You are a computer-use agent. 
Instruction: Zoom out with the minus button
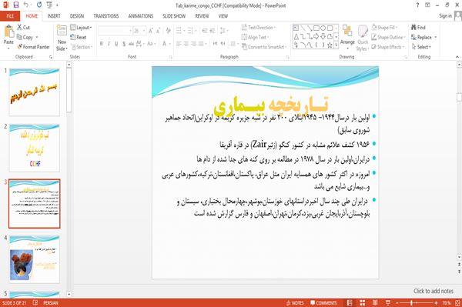(x=397, y=303)
